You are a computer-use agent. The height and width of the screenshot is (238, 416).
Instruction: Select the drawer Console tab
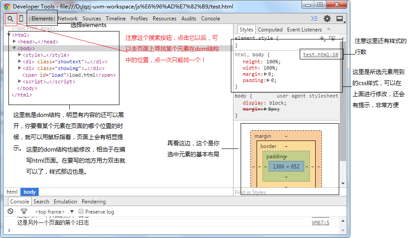20,202
